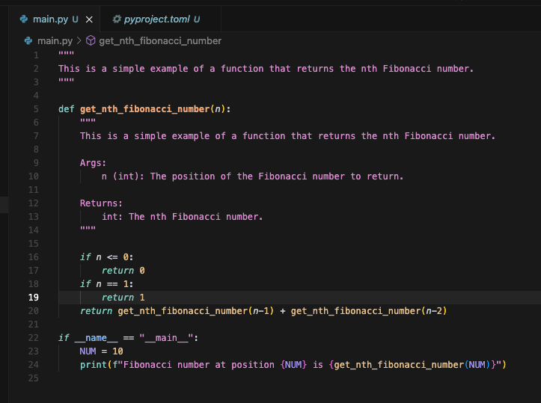
Task: Open the main.py breadcrumb dropdown
Action: 55,40
